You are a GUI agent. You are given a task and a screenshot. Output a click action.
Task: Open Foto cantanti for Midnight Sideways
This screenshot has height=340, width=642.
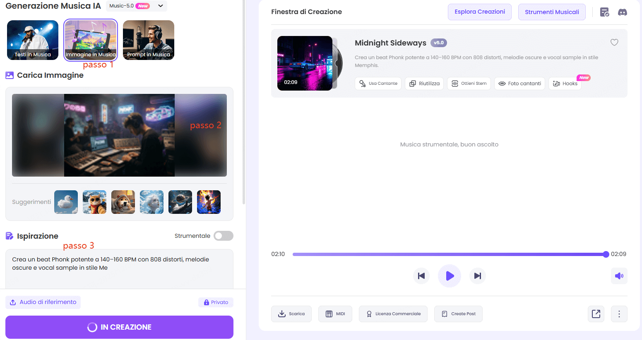pos(519,83)
